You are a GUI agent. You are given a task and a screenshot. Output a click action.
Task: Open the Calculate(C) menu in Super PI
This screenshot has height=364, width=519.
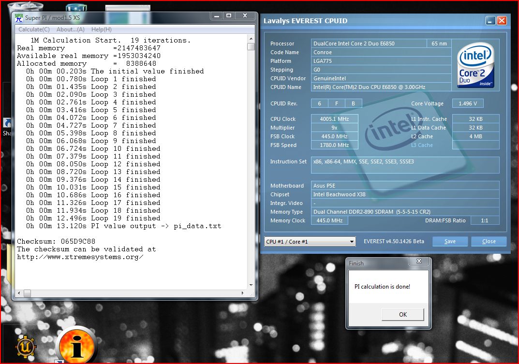[x=34, y=29]
